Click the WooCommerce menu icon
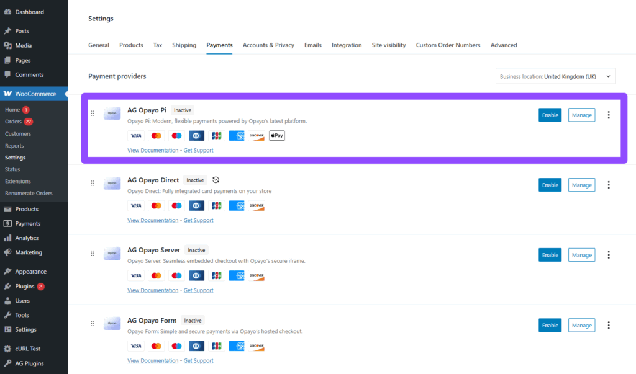The image size is (636, 374). (7, 94)
